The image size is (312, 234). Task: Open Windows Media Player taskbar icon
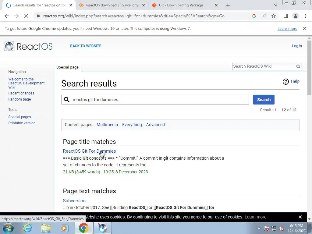pyautogui.click(x=65, y=228)
